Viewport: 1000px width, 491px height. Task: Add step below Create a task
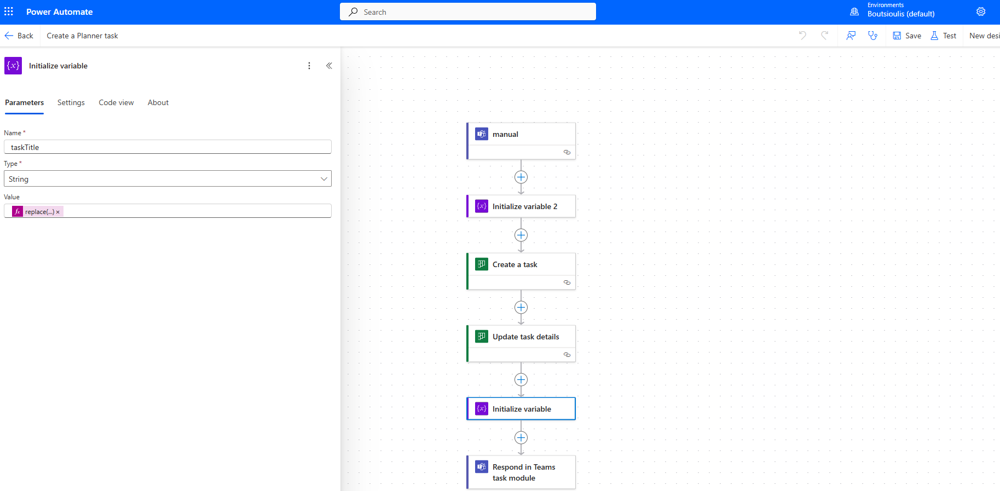pyautogui.click(x=521, y=308)
